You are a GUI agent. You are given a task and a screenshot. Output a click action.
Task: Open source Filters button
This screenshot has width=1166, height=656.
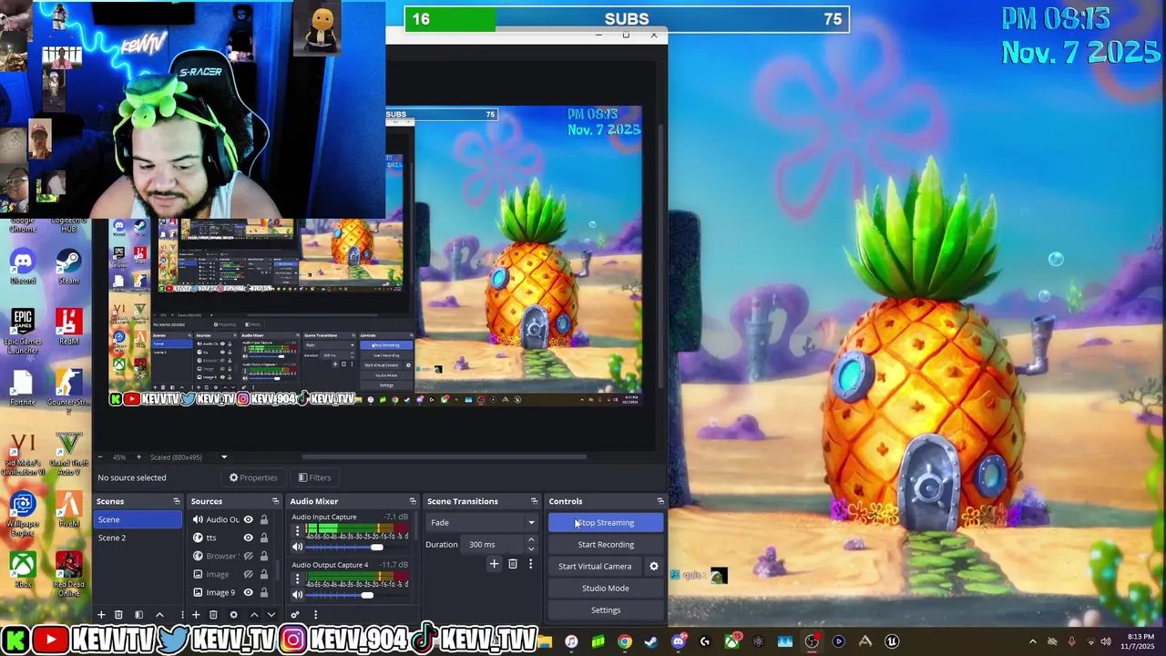(x=314, y=477)
